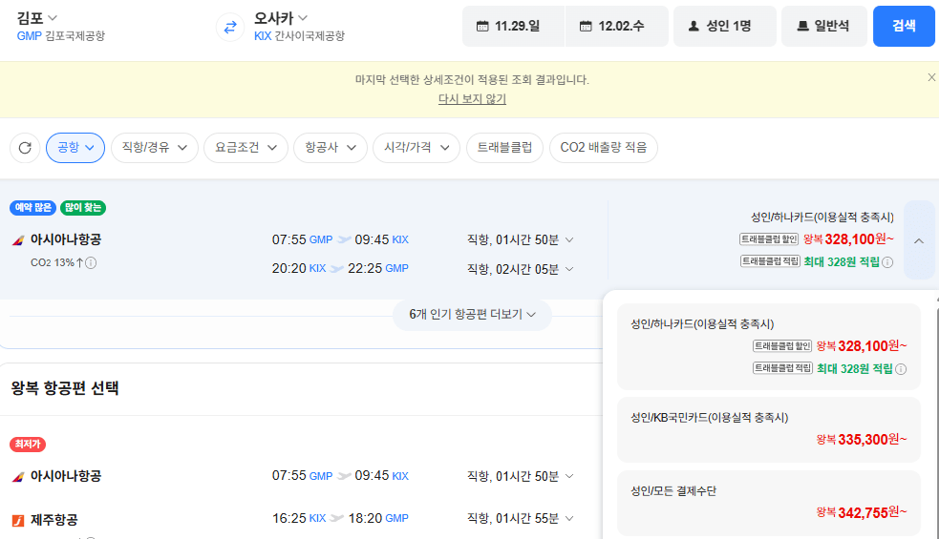The width and height of the screenshot is (939, 539).
Task: Open the 성인 1명 passenger selector
Action: coord(725,27)
